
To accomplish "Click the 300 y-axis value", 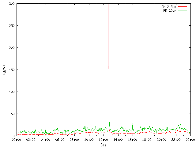I will 12,4.
